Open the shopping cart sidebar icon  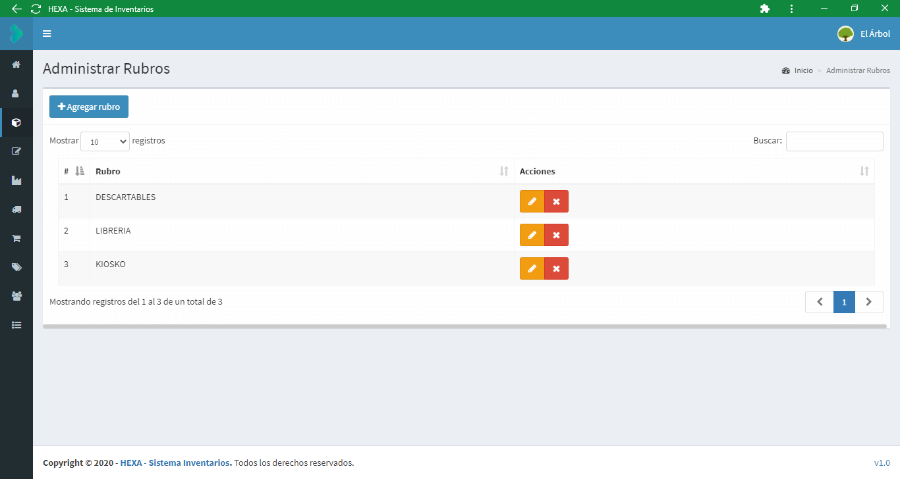(x=16, y=238)
